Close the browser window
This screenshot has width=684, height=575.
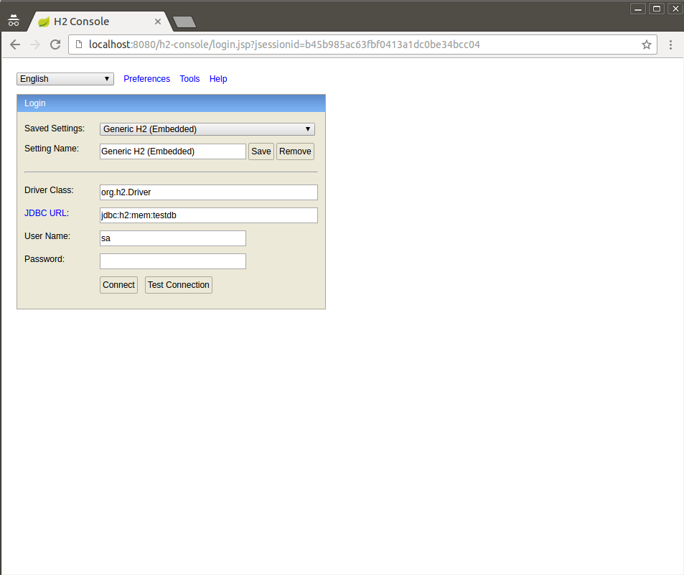point(675,9)
